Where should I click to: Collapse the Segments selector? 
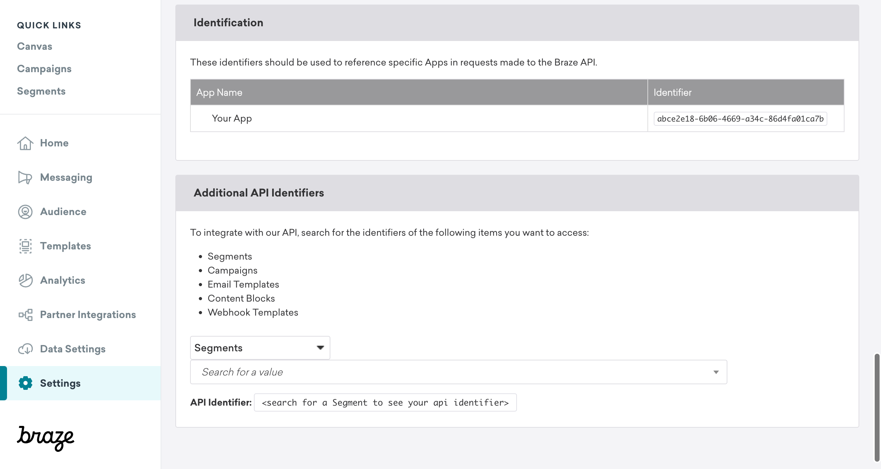tap(320, 347)
